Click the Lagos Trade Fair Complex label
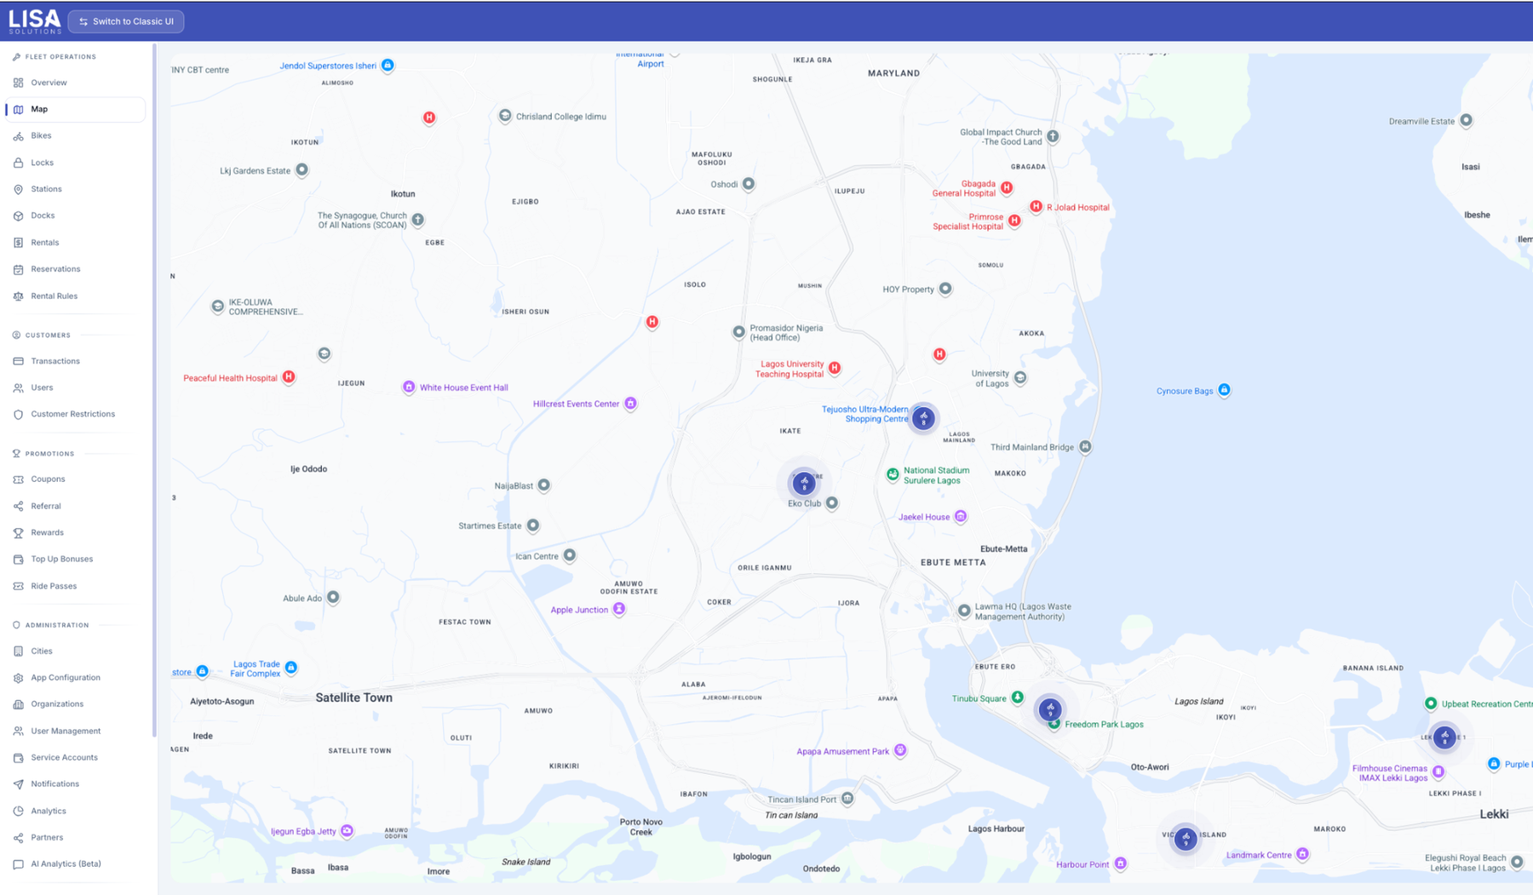This screenshot has height=895, width=1533. pos(255,668)
